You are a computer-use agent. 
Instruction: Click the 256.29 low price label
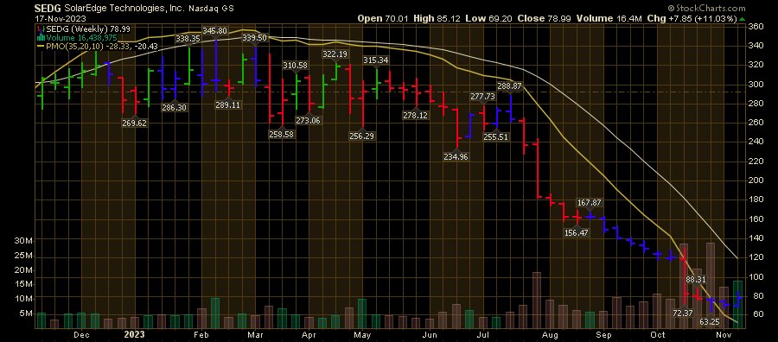point(361,136)
